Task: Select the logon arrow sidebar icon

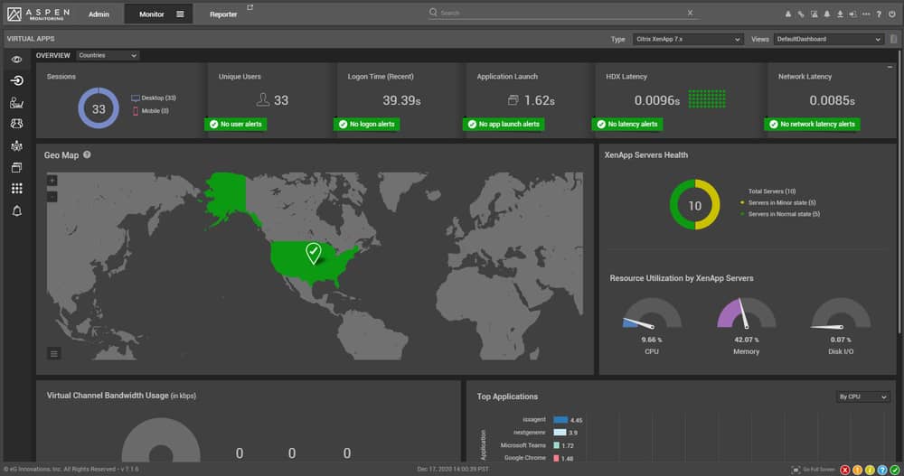Action: pyautogui.click(x=16, y=80)
